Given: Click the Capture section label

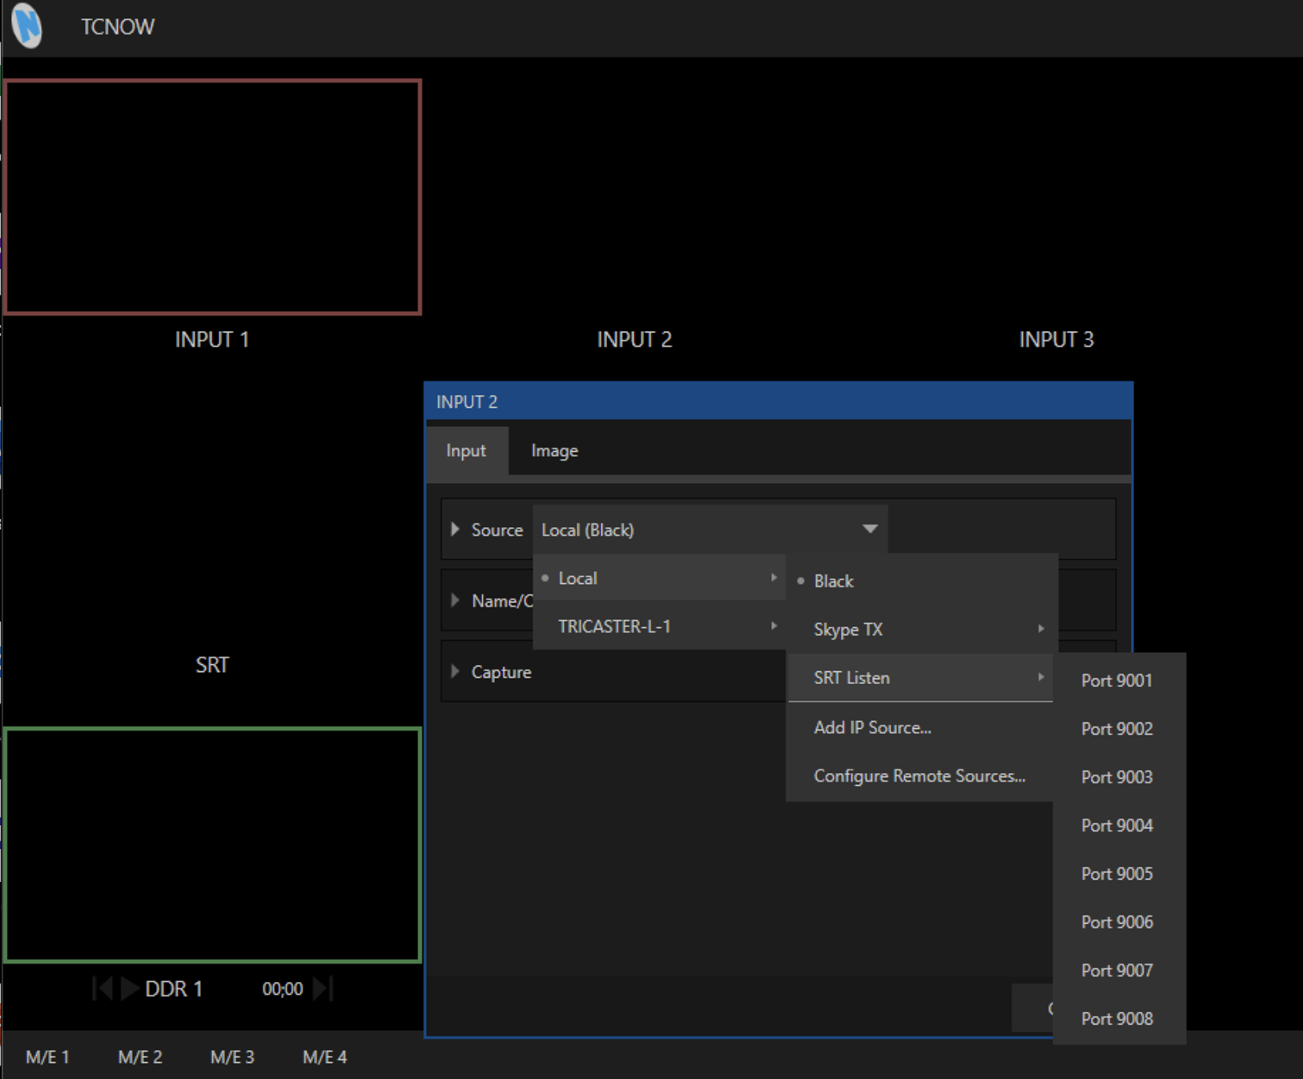Looking at the screenshot, I should (x=501, y=672).
